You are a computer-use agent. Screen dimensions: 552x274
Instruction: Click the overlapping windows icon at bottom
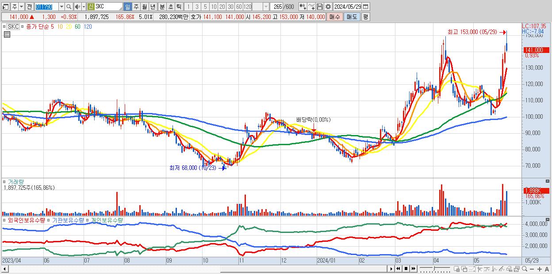(464, 269)
